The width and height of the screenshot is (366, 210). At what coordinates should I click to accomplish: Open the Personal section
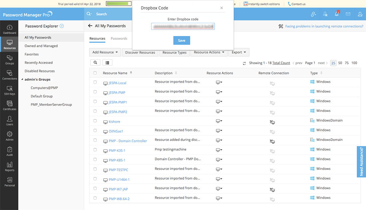tap(9, 182)
